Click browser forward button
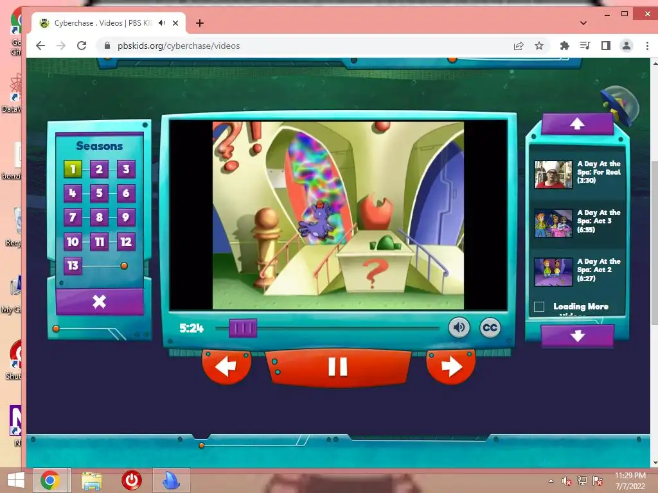Image resolution: width=658 pixels, height=493 pixels. coord(61,46)
